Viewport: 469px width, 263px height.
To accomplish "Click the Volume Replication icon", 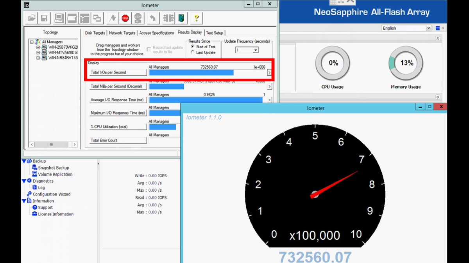I will tap(35, 174).
